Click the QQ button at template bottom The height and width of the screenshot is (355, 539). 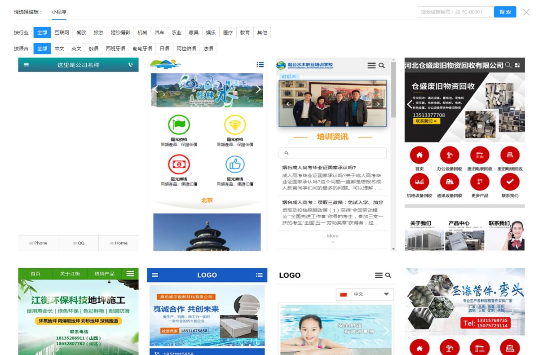pos(78,243)
